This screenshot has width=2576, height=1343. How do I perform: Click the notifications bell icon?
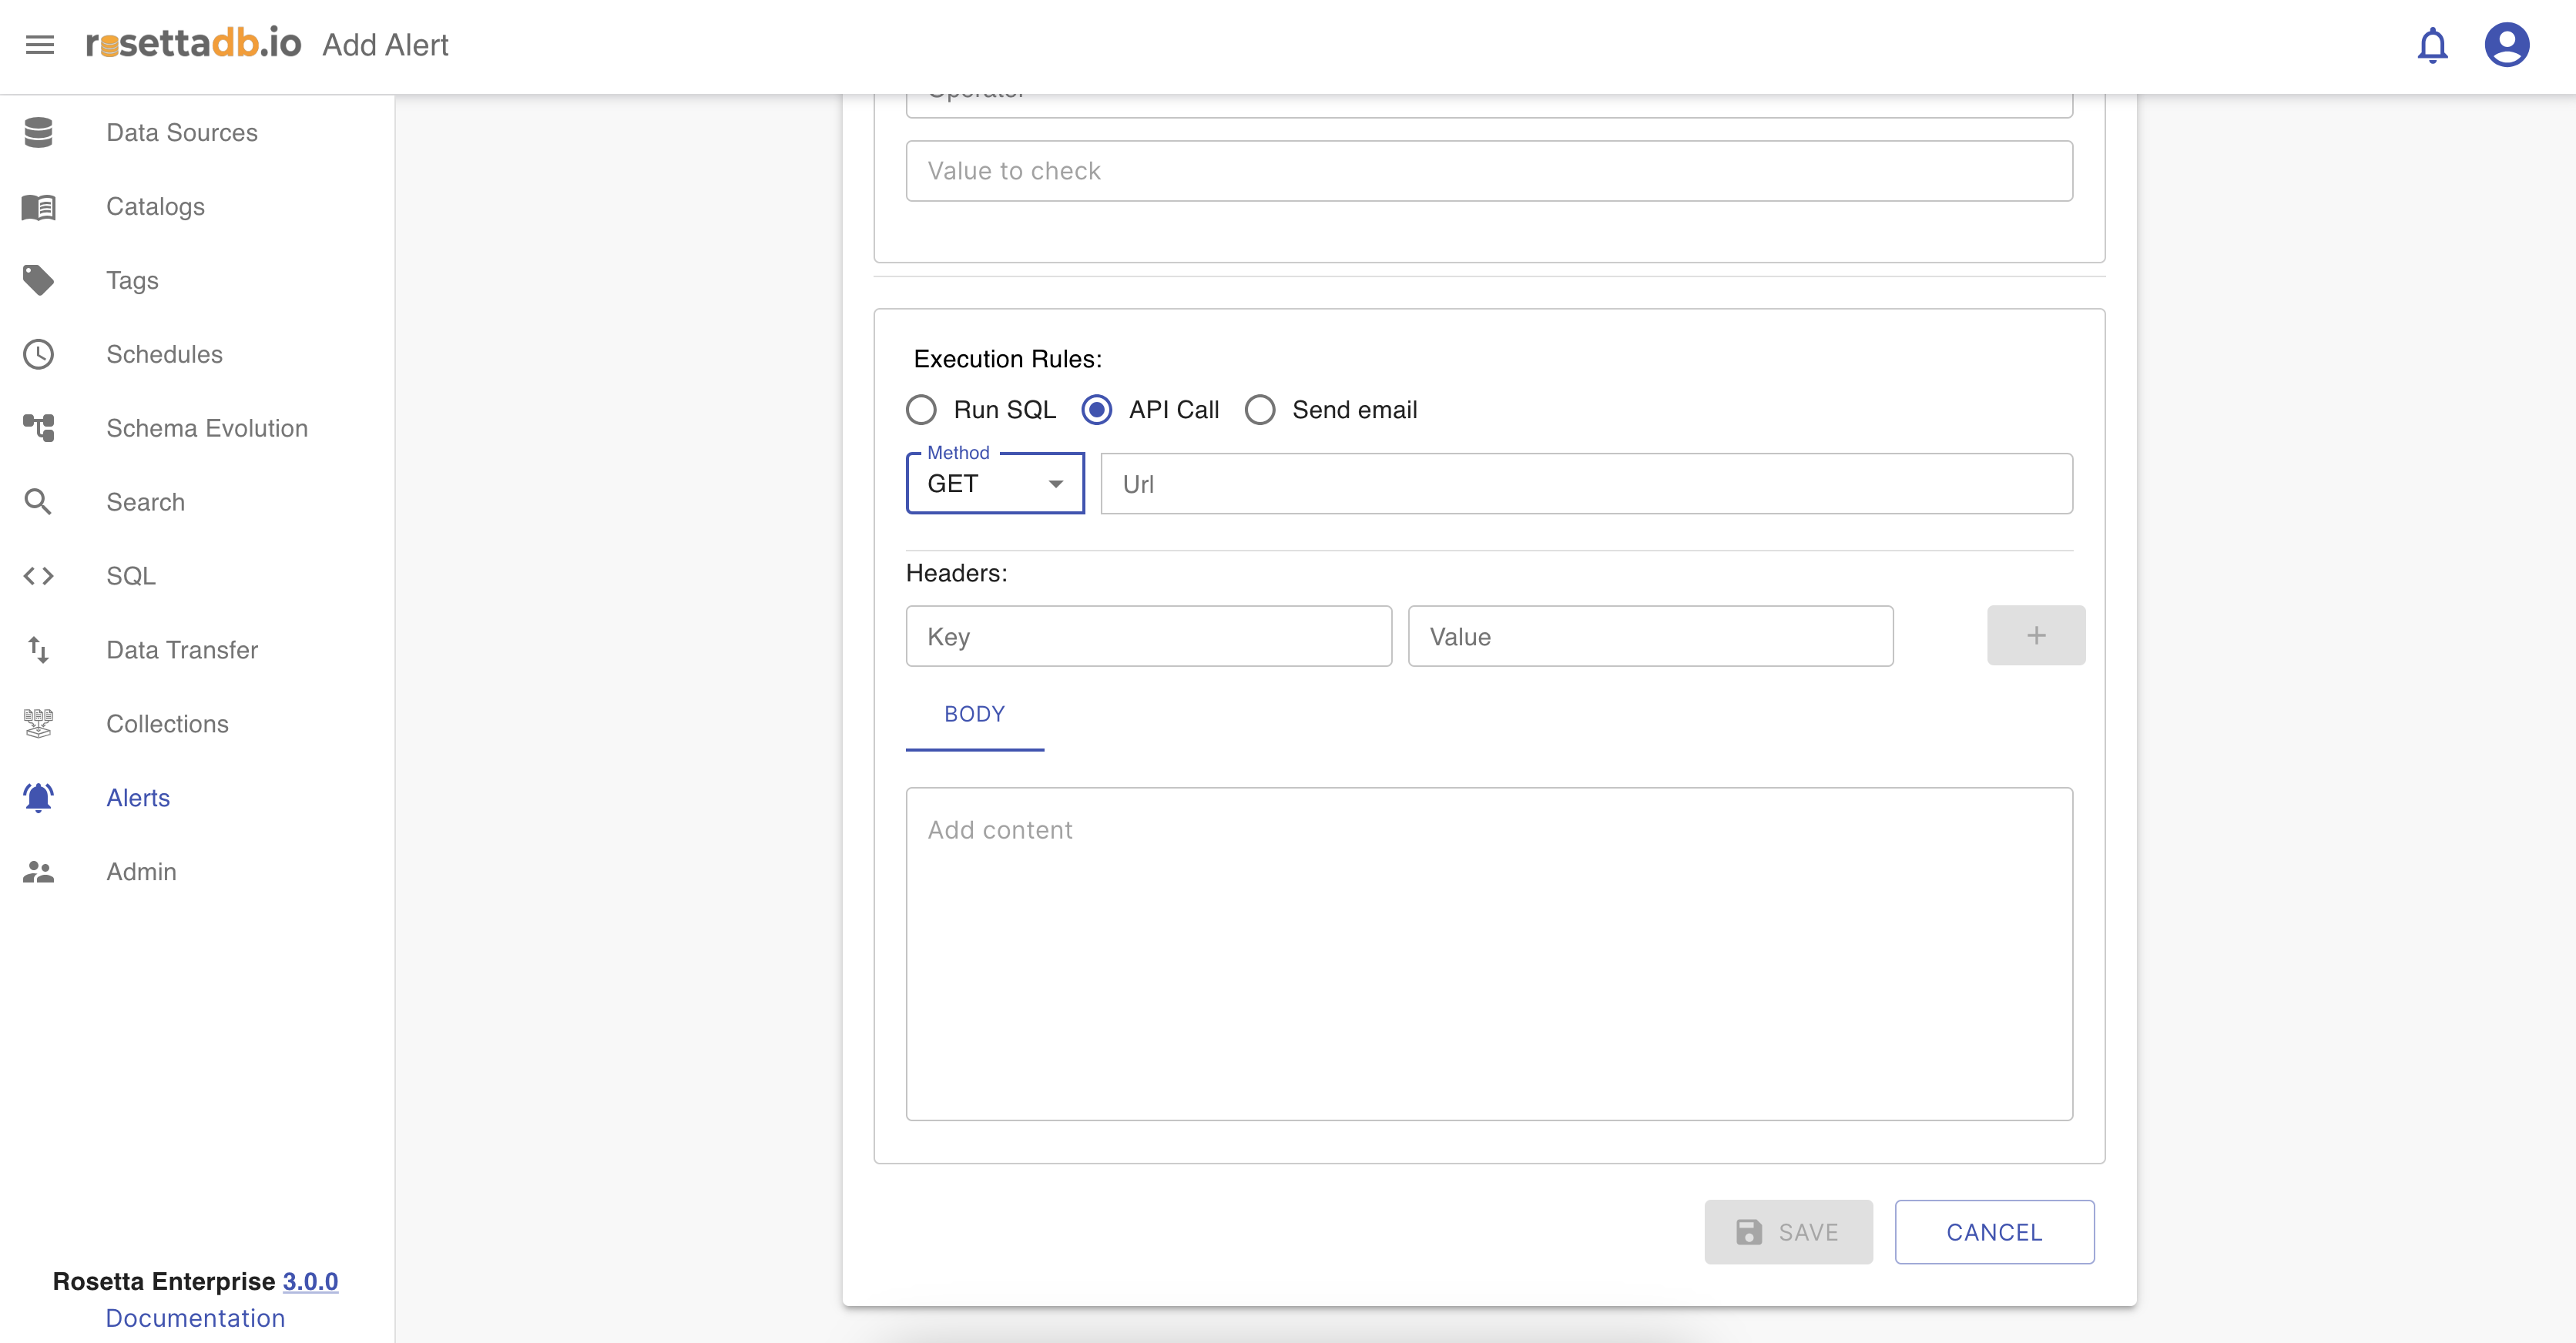(2431, 45)
